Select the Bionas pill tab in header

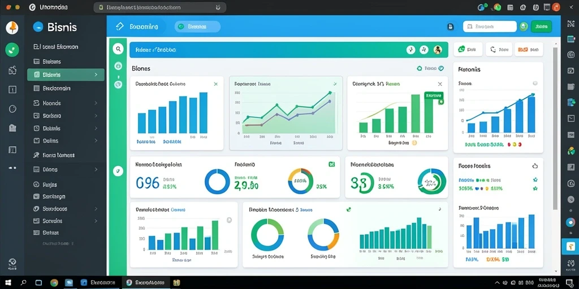(197, 27)
